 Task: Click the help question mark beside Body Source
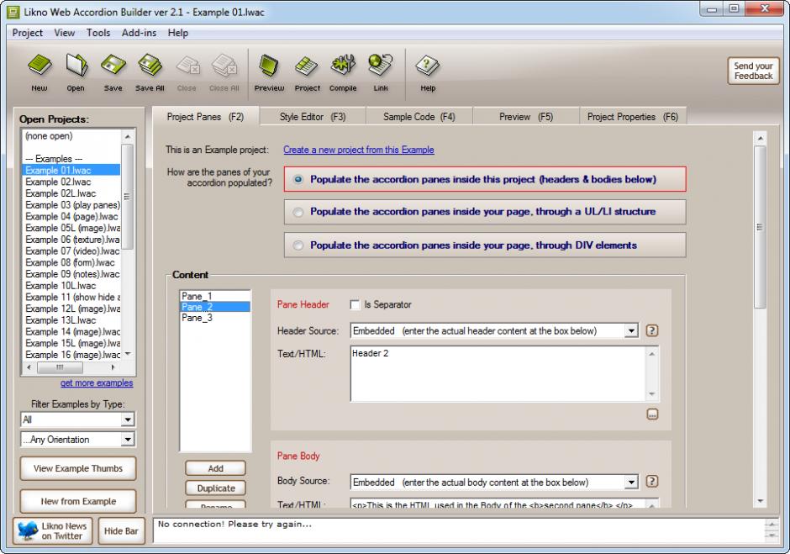pyautogui.click(x=652, y=482)
